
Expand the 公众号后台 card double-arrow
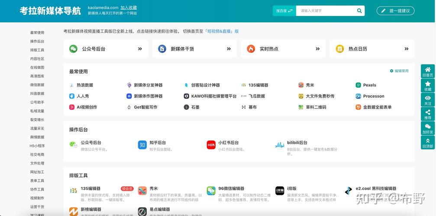[x=140, y=49]
